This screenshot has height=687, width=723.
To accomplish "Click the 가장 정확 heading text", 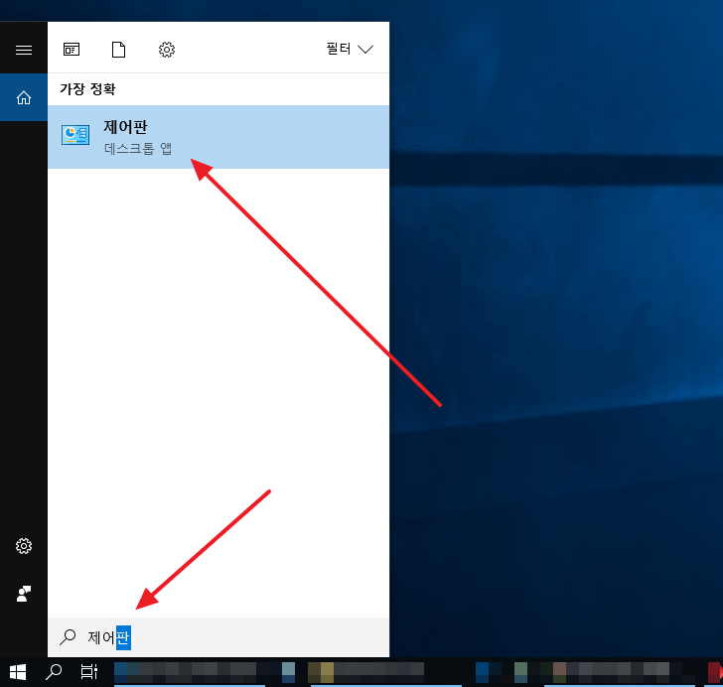I will click(87, 89).
